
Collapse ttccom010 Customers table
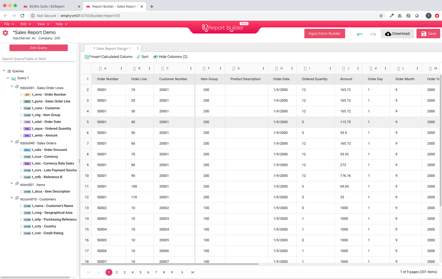[x=12, y=198]
